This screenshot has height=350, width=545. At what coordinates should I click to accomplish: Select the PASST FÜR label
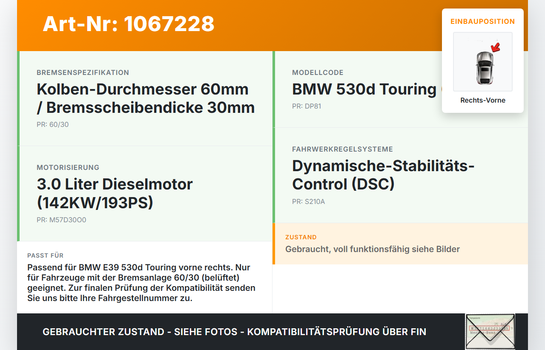pos(45,255)
